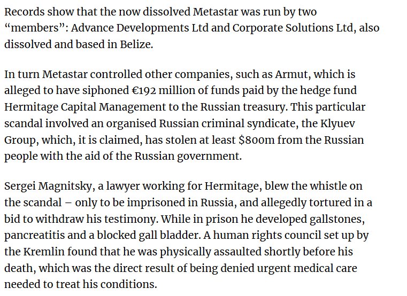407x296 pixels.
Task: Click the word "pancreatitis"
Action: coord(34,235)
